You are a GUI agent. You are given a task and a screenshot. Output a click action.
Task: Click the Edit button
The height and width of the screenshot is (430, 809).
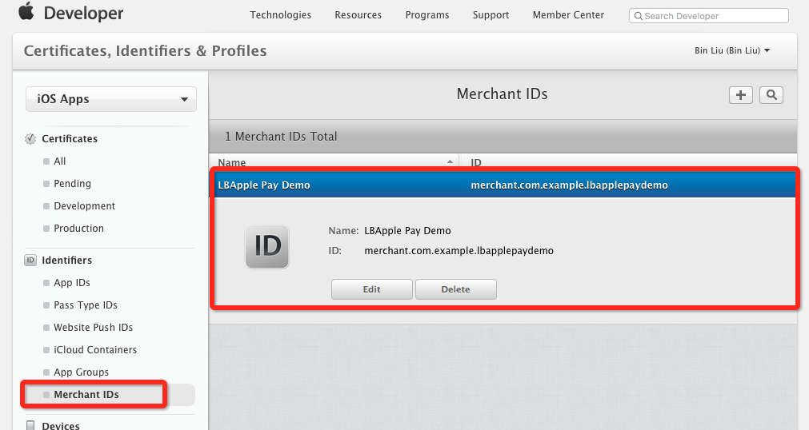pyautogui.click(x=371, y=289)
